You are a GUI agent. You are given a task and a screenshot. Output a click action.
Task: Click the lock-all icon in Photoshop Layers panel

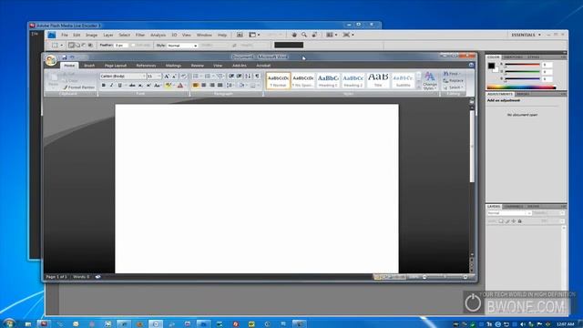[x=520, y=221]
